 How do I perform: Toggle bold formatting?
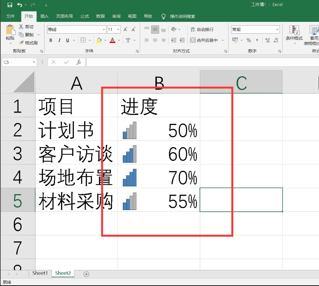pyautogui.click(x=51, y=40)
